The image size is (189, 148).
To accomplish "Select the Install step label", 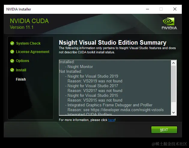I will point(21,70).
